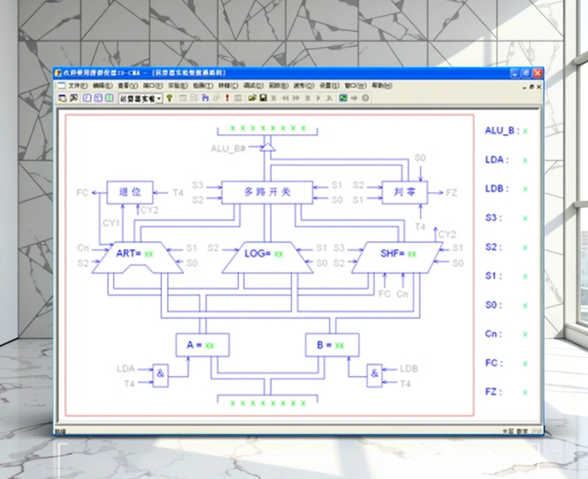Click the red exclamation mark toolbar icon

click(x=227, y=98)
